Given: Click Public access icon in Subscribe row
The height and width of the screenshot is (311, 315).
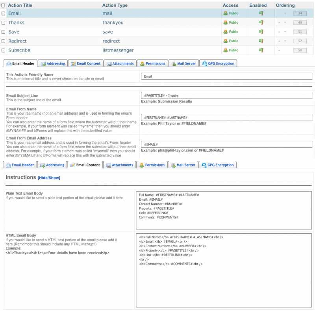Looking at the screenshot, I should coord(225,50).
